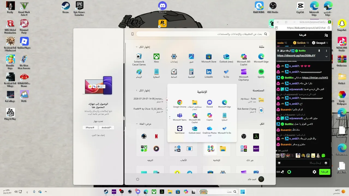Launch the pinned Xbox app
The image size is (349, 196).
coord(156,58)
